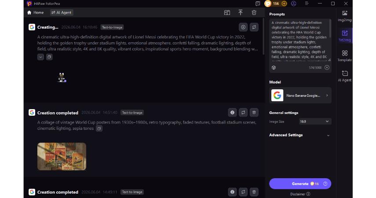Open the Nano Banana model selector
Image resolution: width=376 pixels, height=198 pixels.
coord(300,95)
